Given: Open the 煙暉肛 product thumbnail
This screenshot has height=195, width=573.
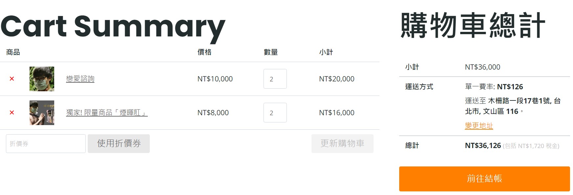Looking at the screenshot, I should 42,113.
